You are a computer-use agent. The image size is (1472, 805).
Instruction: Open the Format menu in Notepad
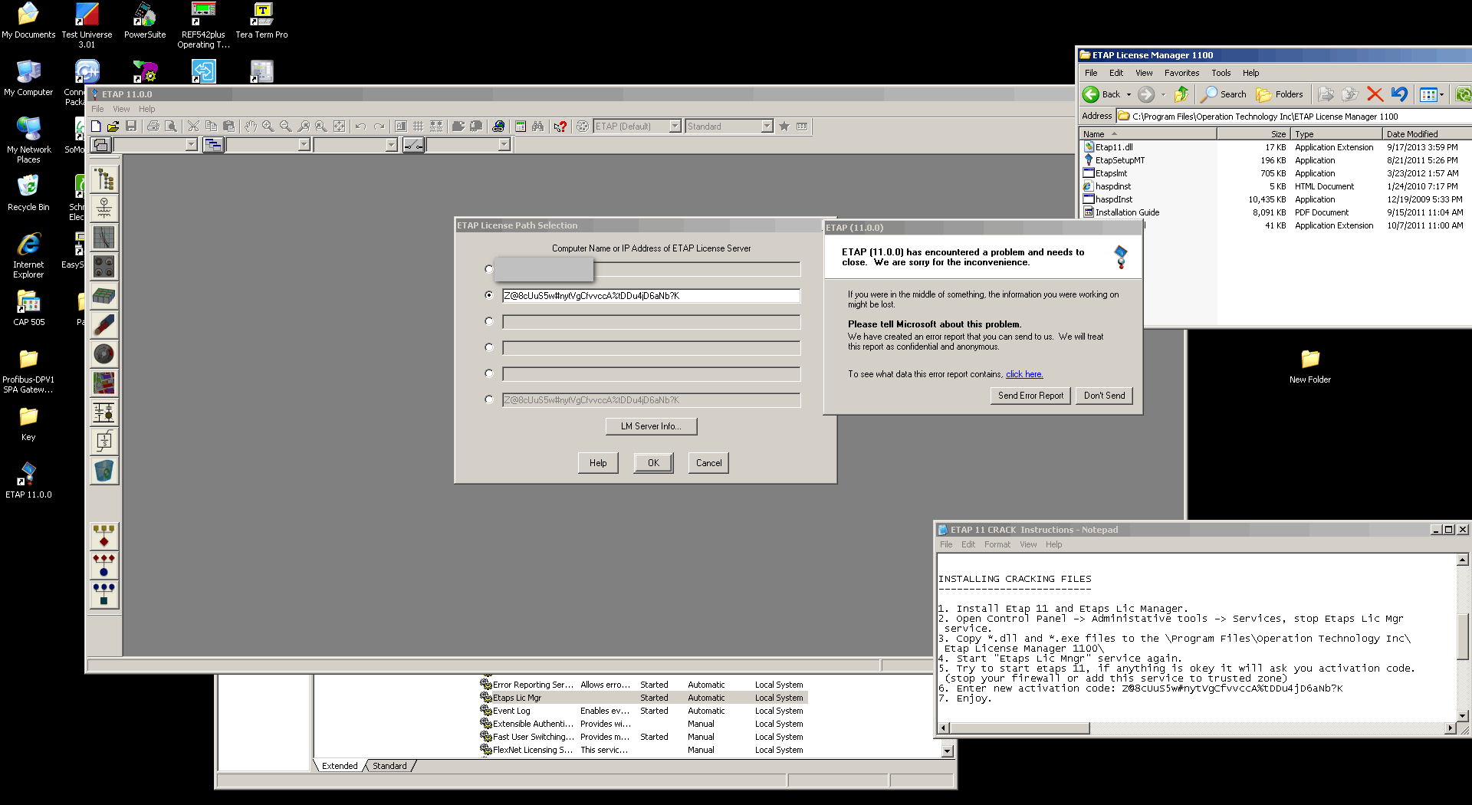tap(997, 544)
